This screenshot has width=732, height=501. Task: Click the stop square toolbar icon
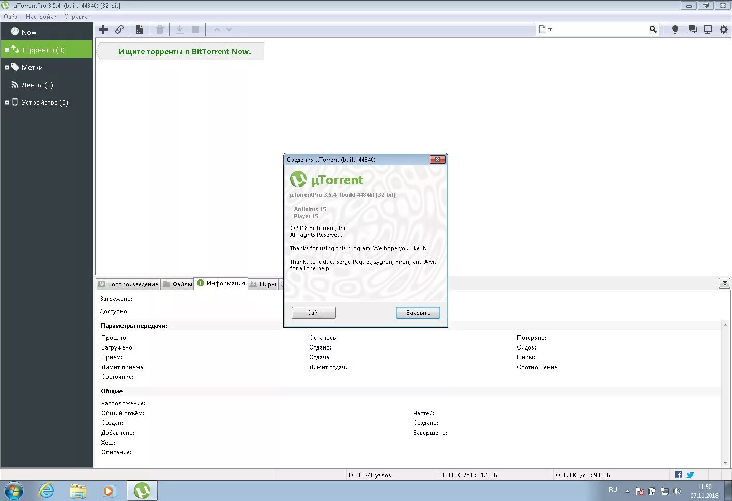tap(195, 29)
